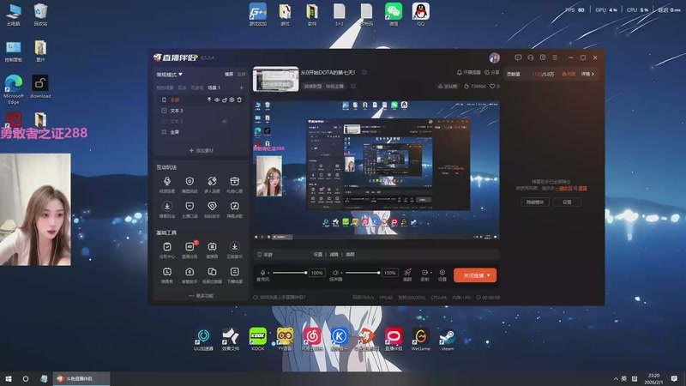This screenshot has height=386, width=686.
Task: Open the headset customer service icon
Action: 530,57
